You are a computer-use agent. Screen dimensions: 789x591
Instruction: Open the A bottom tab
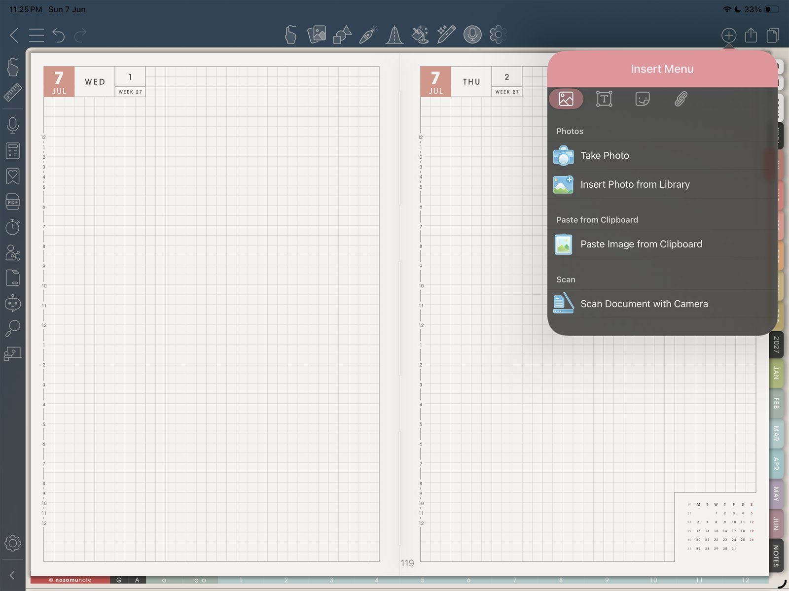[137, 580]
